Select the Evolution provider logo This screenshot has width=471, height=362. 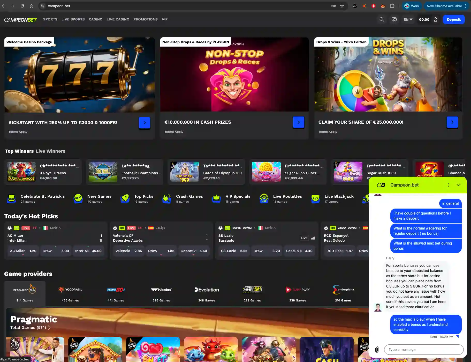207,290
